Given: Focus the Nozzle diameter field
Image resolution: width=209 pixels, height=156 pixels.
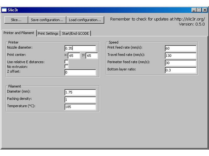Looking at the screenshot, I should 80,48.
